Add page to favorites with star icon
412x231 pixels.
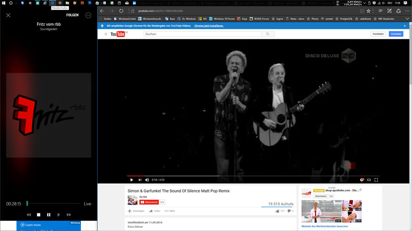(x=369, y=11)
